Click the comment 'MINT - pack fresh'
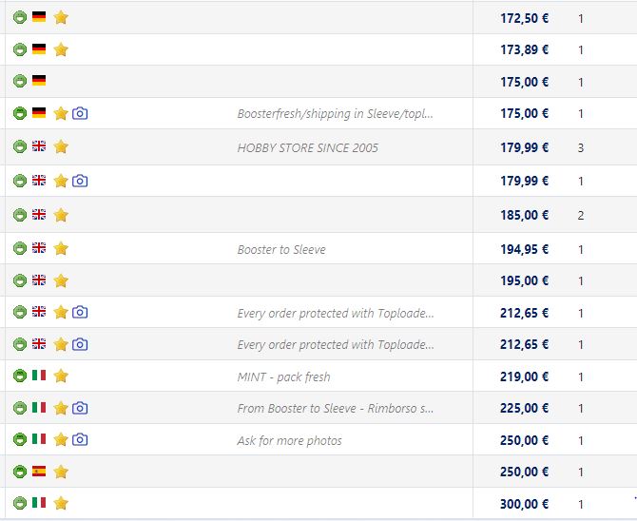 click(283, 377)
